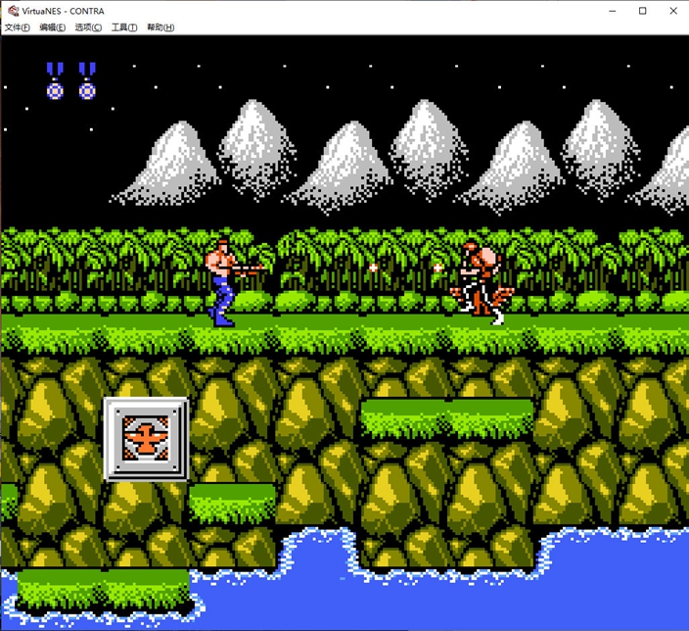Viewport: 689px width, 631px height.
Task: Open the 工具(T) menu
Action: tap(124, 27)
